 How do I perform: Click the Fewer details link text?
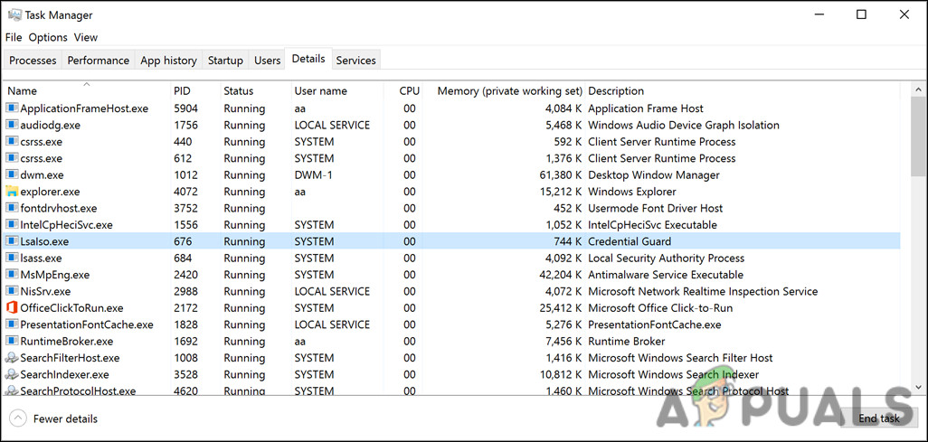[65, 418]
